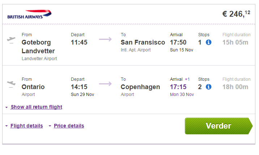The image size is (259, 155).
Task: Select San Fransisco destination text
Action: (143, 42)
